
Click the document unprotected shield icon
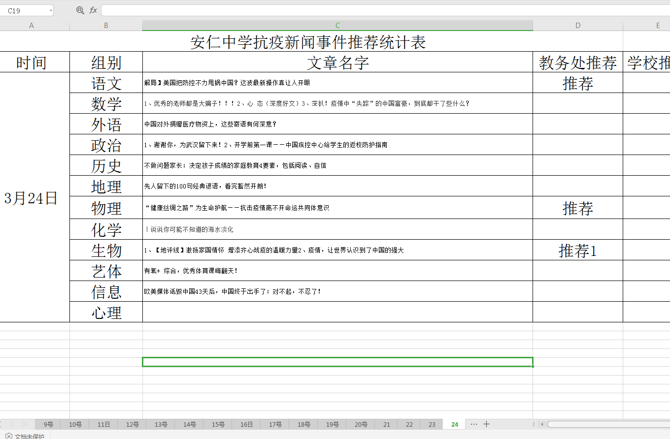[9, 436]
